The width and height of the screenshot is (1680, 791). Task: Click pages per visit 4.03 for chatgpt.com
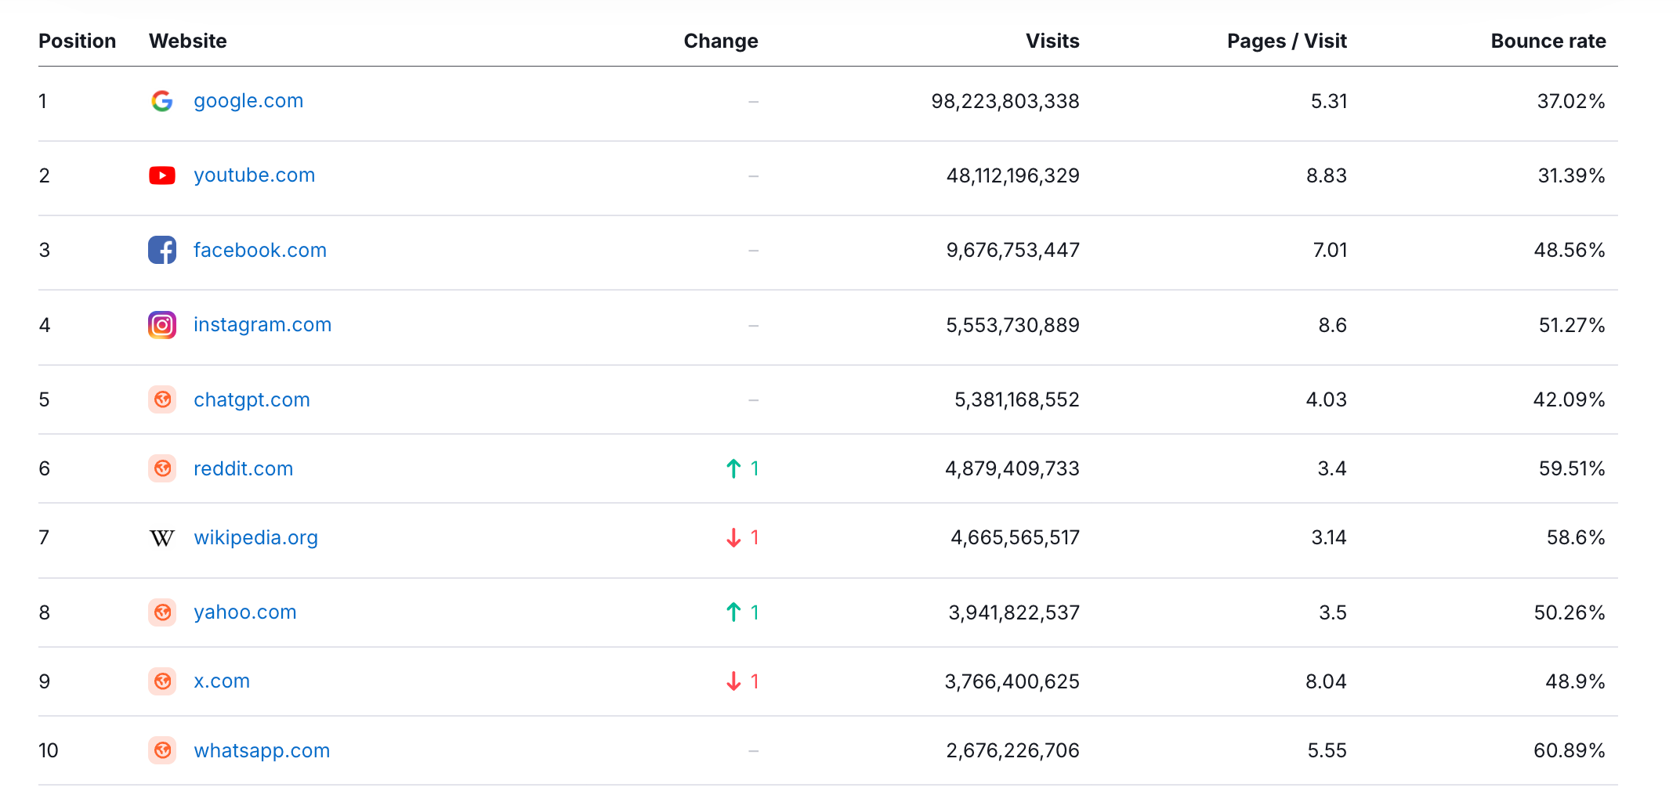(x=1327, y=399)
